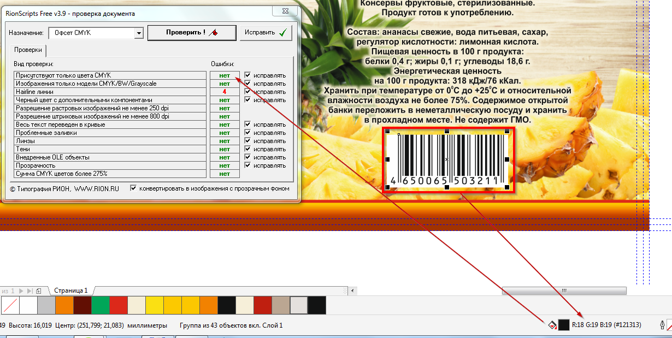Screen dimensions: 672x338
Task: Click the black fill color box in status bar
Action: (564, 325)
